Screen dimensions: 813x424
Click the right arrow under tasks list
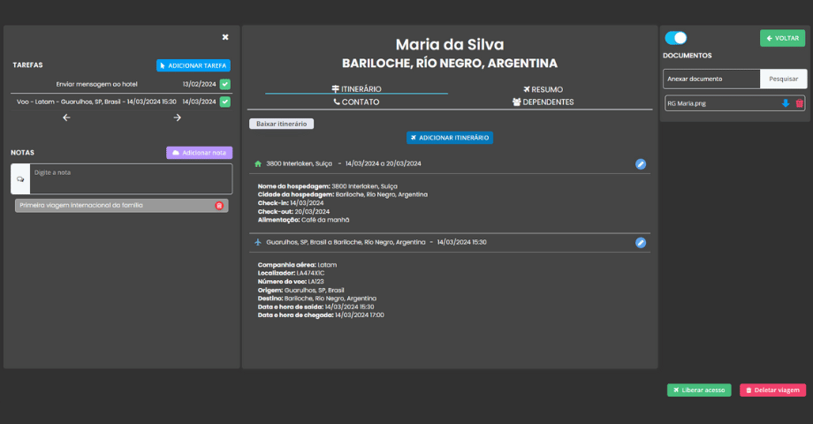point(177,117)
